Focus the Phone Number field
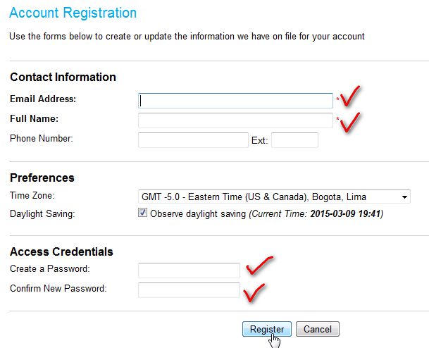 click(x=193, y=140)
